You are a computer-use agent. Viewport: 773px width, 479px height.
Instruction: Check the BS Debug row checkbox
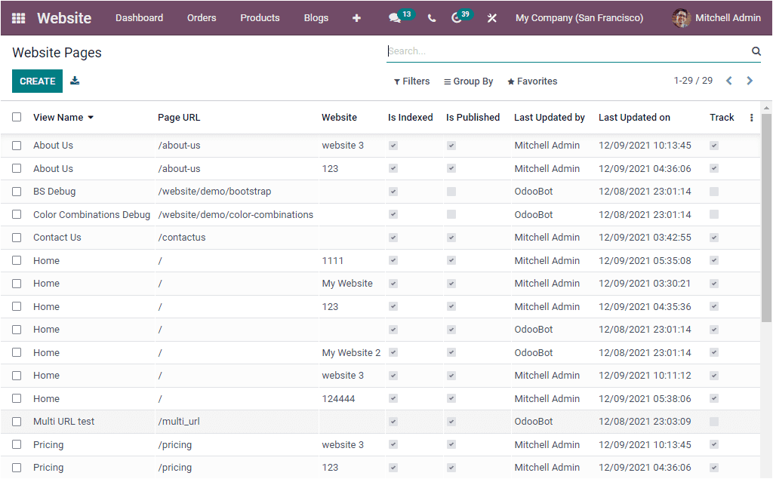pyautogui.click(x=17, y=191)
